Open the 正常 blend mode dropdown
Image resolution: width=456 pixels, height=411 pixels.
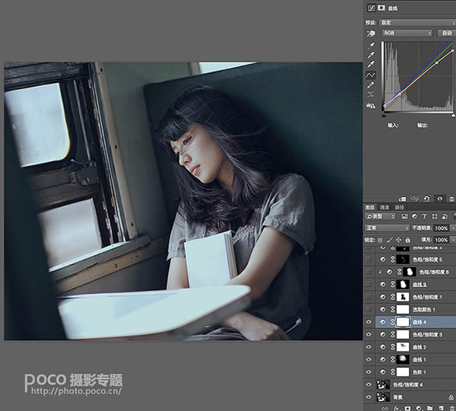[387, 228]
